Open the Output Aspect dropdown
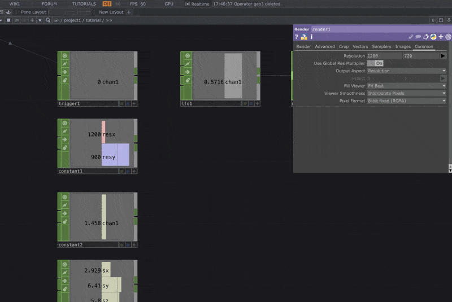The image size is (452, 302). [406, 71]
